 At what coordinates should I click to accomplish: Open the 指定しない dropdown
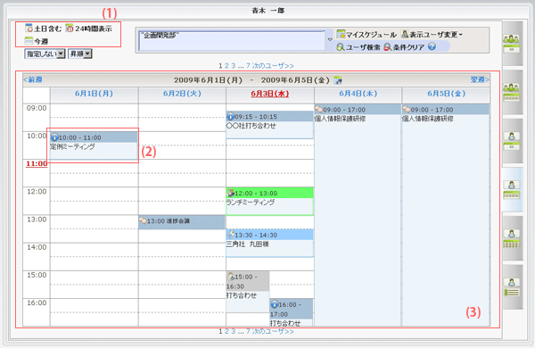click(x=45, y=54)
